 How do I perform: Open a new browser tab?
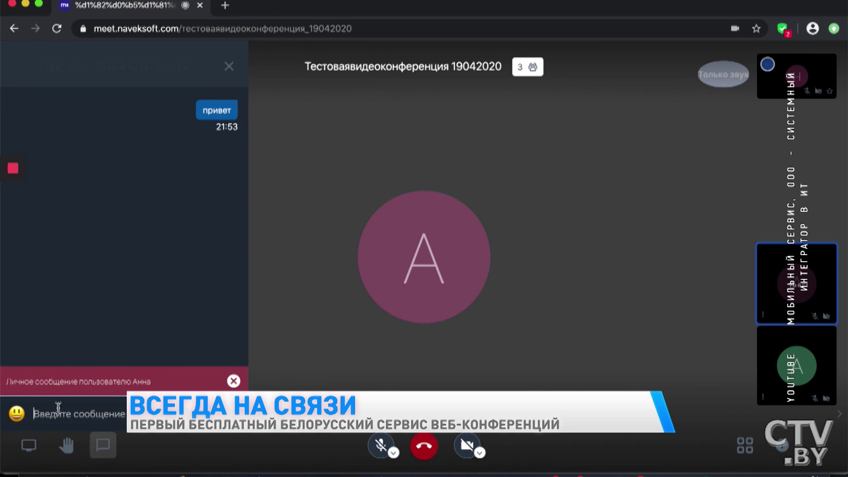point(225,5)
